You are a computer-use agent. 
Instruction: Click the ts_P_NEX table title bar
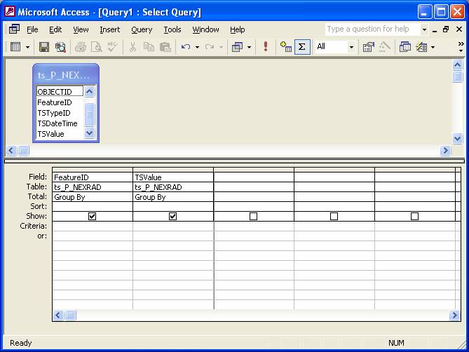click(x=66, y=74)
